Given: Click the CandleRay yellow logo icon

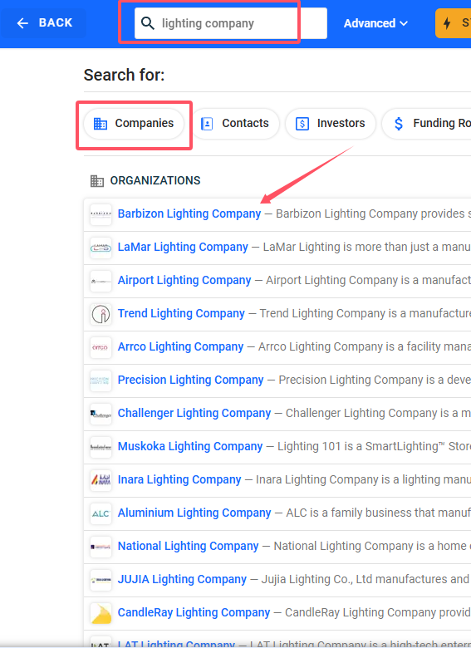Looking at the screenshot, I should (x=101, y=613).
